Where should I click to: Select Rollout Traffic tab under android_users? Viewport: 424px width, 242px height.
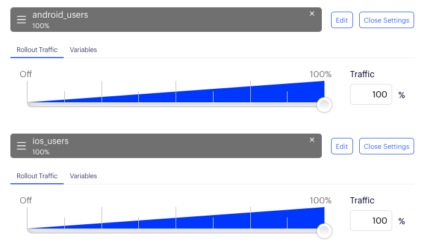click(37, 50)
